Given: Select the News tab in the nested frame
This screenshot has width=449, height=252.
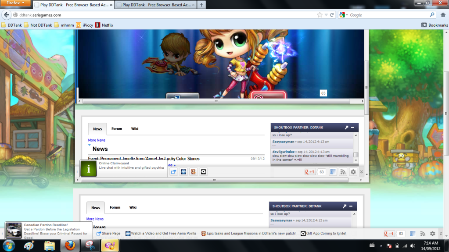Looking at the screenshot, I should point(97,129).
